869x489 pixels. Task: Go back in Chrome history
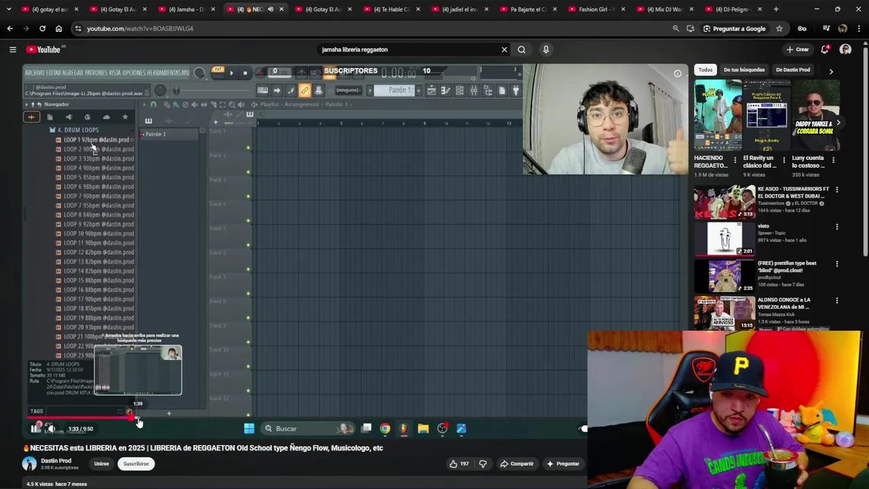pos(10,29)
